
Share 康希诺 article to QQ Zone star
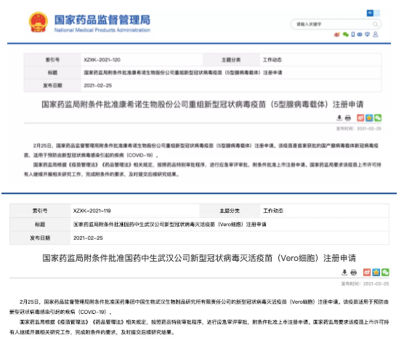click(x=369, y=118)
